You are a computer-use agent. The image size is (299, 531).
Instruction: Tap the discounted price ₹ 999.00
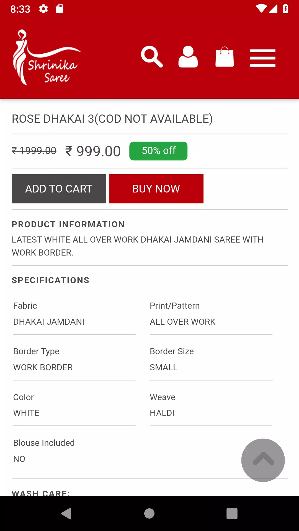tap(93, 151)
